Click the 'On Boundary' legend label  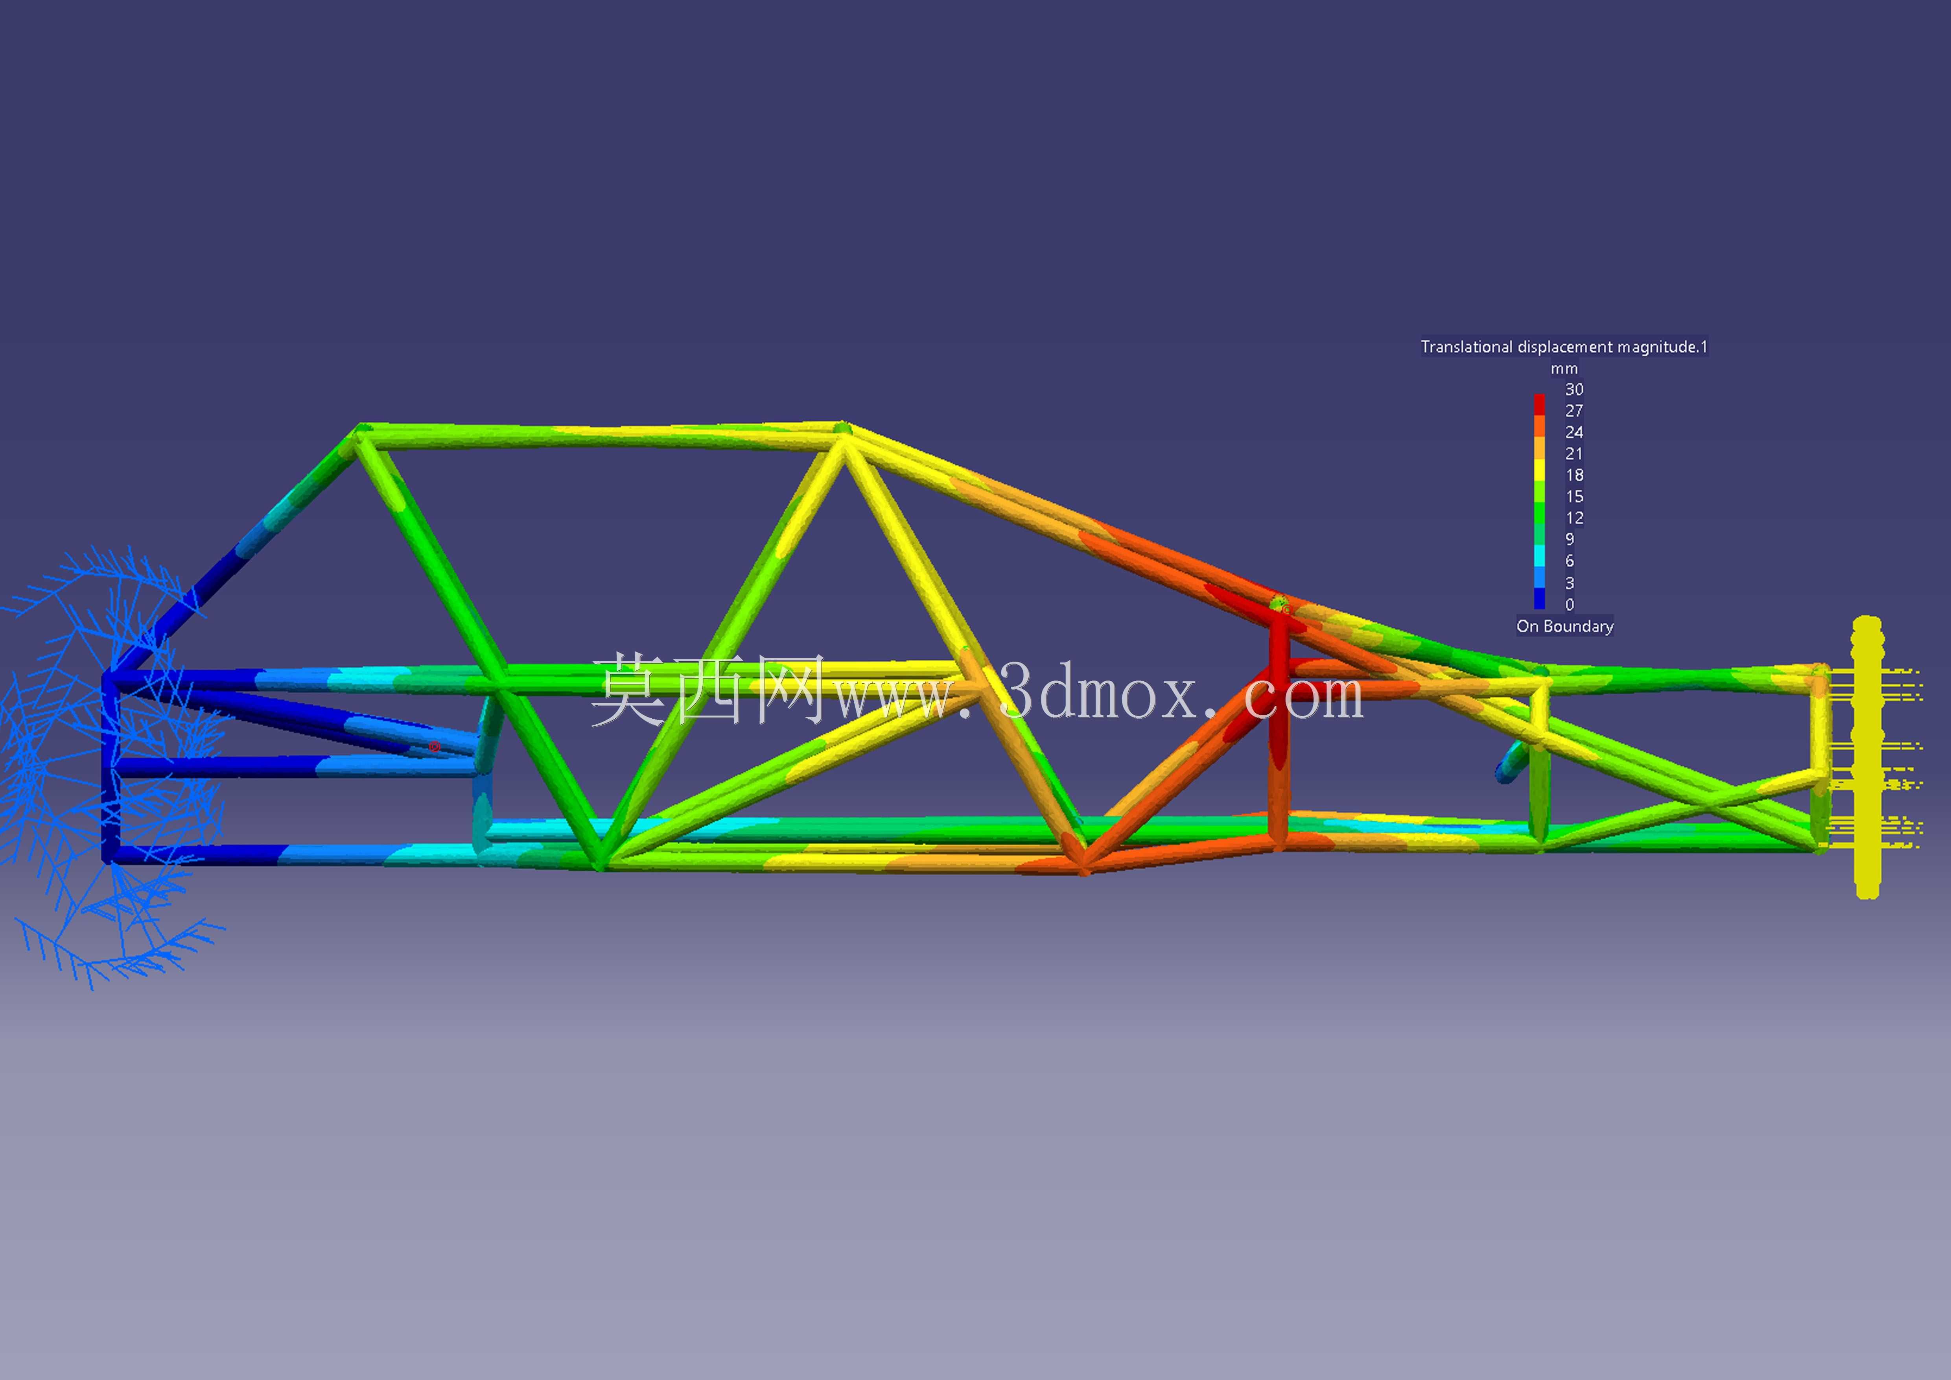pos(1564,626)
